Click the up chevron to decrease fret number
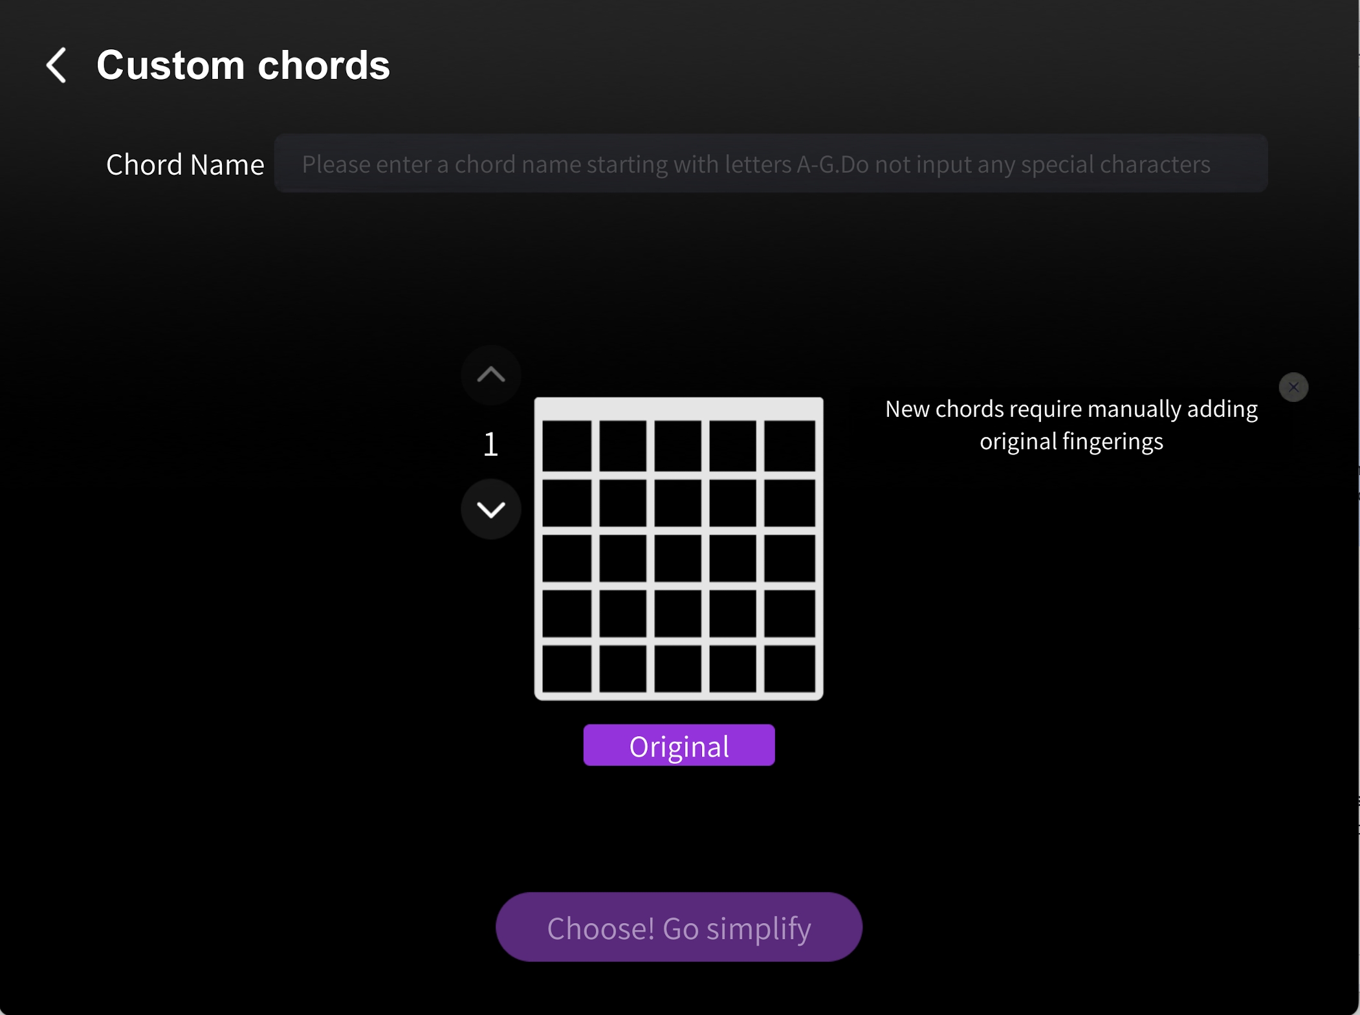Image resolution: width=1360 pixels, height=1015 pixels. coord(490,375)
